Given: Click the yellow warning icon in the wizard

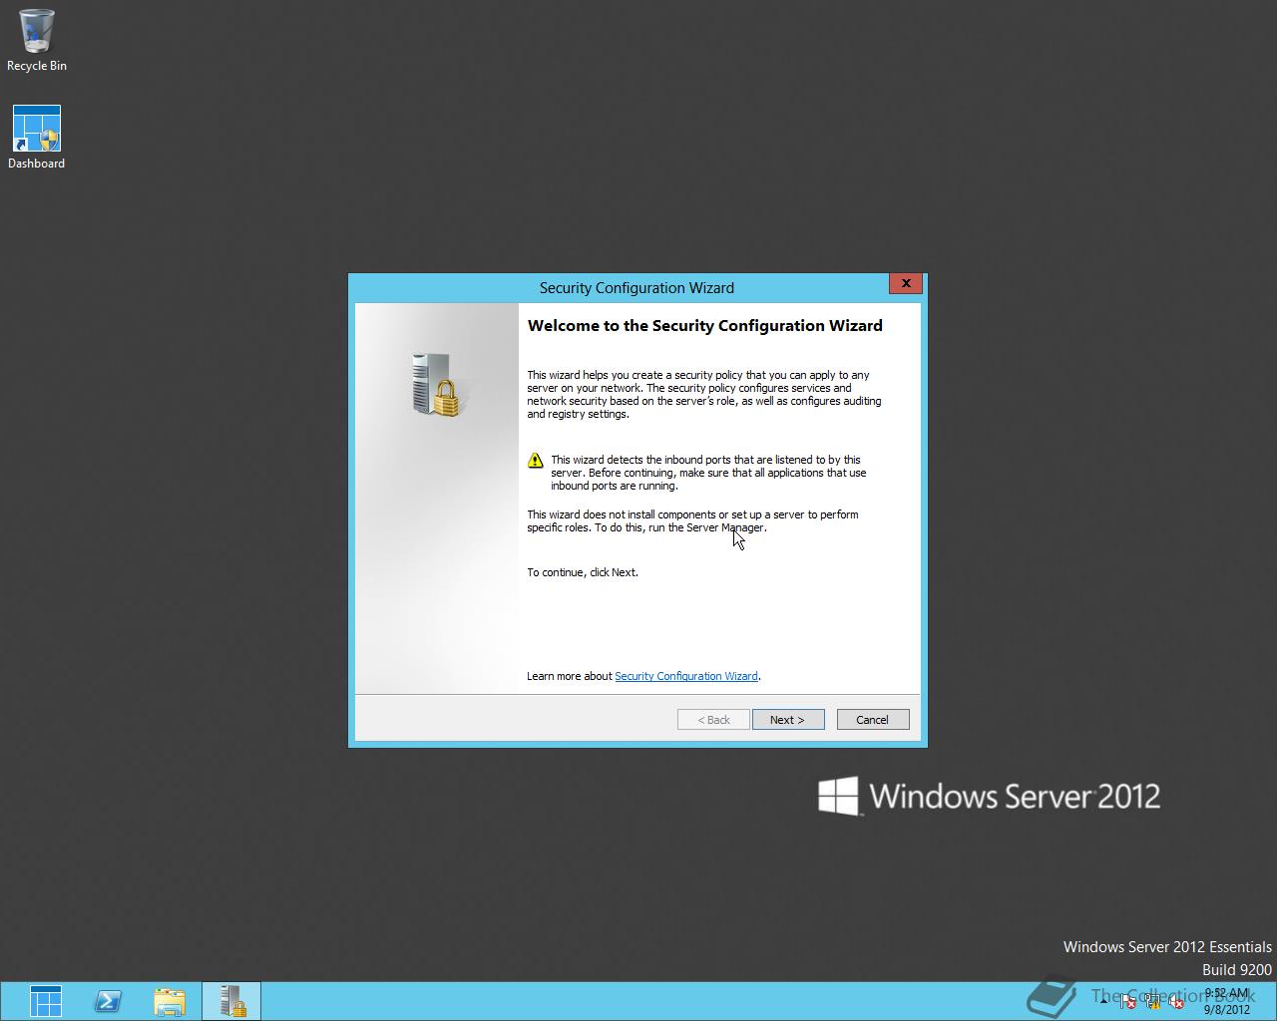Looking at the screenshot, I should pos(536,461).
